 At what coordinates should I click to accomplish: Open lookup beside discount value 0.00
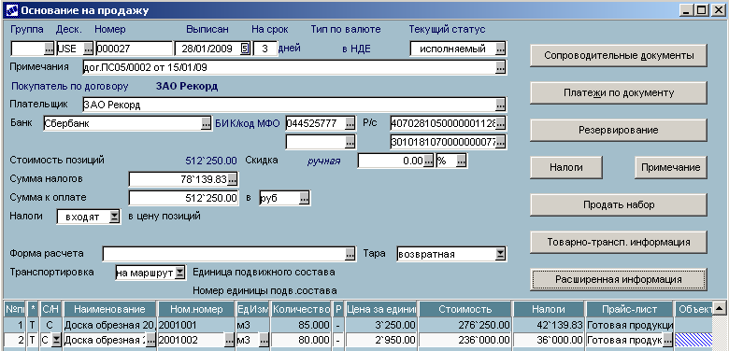(428, 161)
